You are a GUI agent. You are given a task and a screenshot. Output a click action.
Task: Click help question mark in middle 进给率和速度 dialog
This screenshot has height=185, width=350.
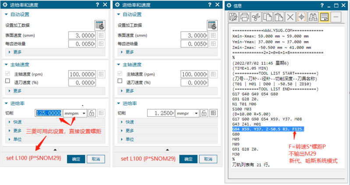(209, 5)
